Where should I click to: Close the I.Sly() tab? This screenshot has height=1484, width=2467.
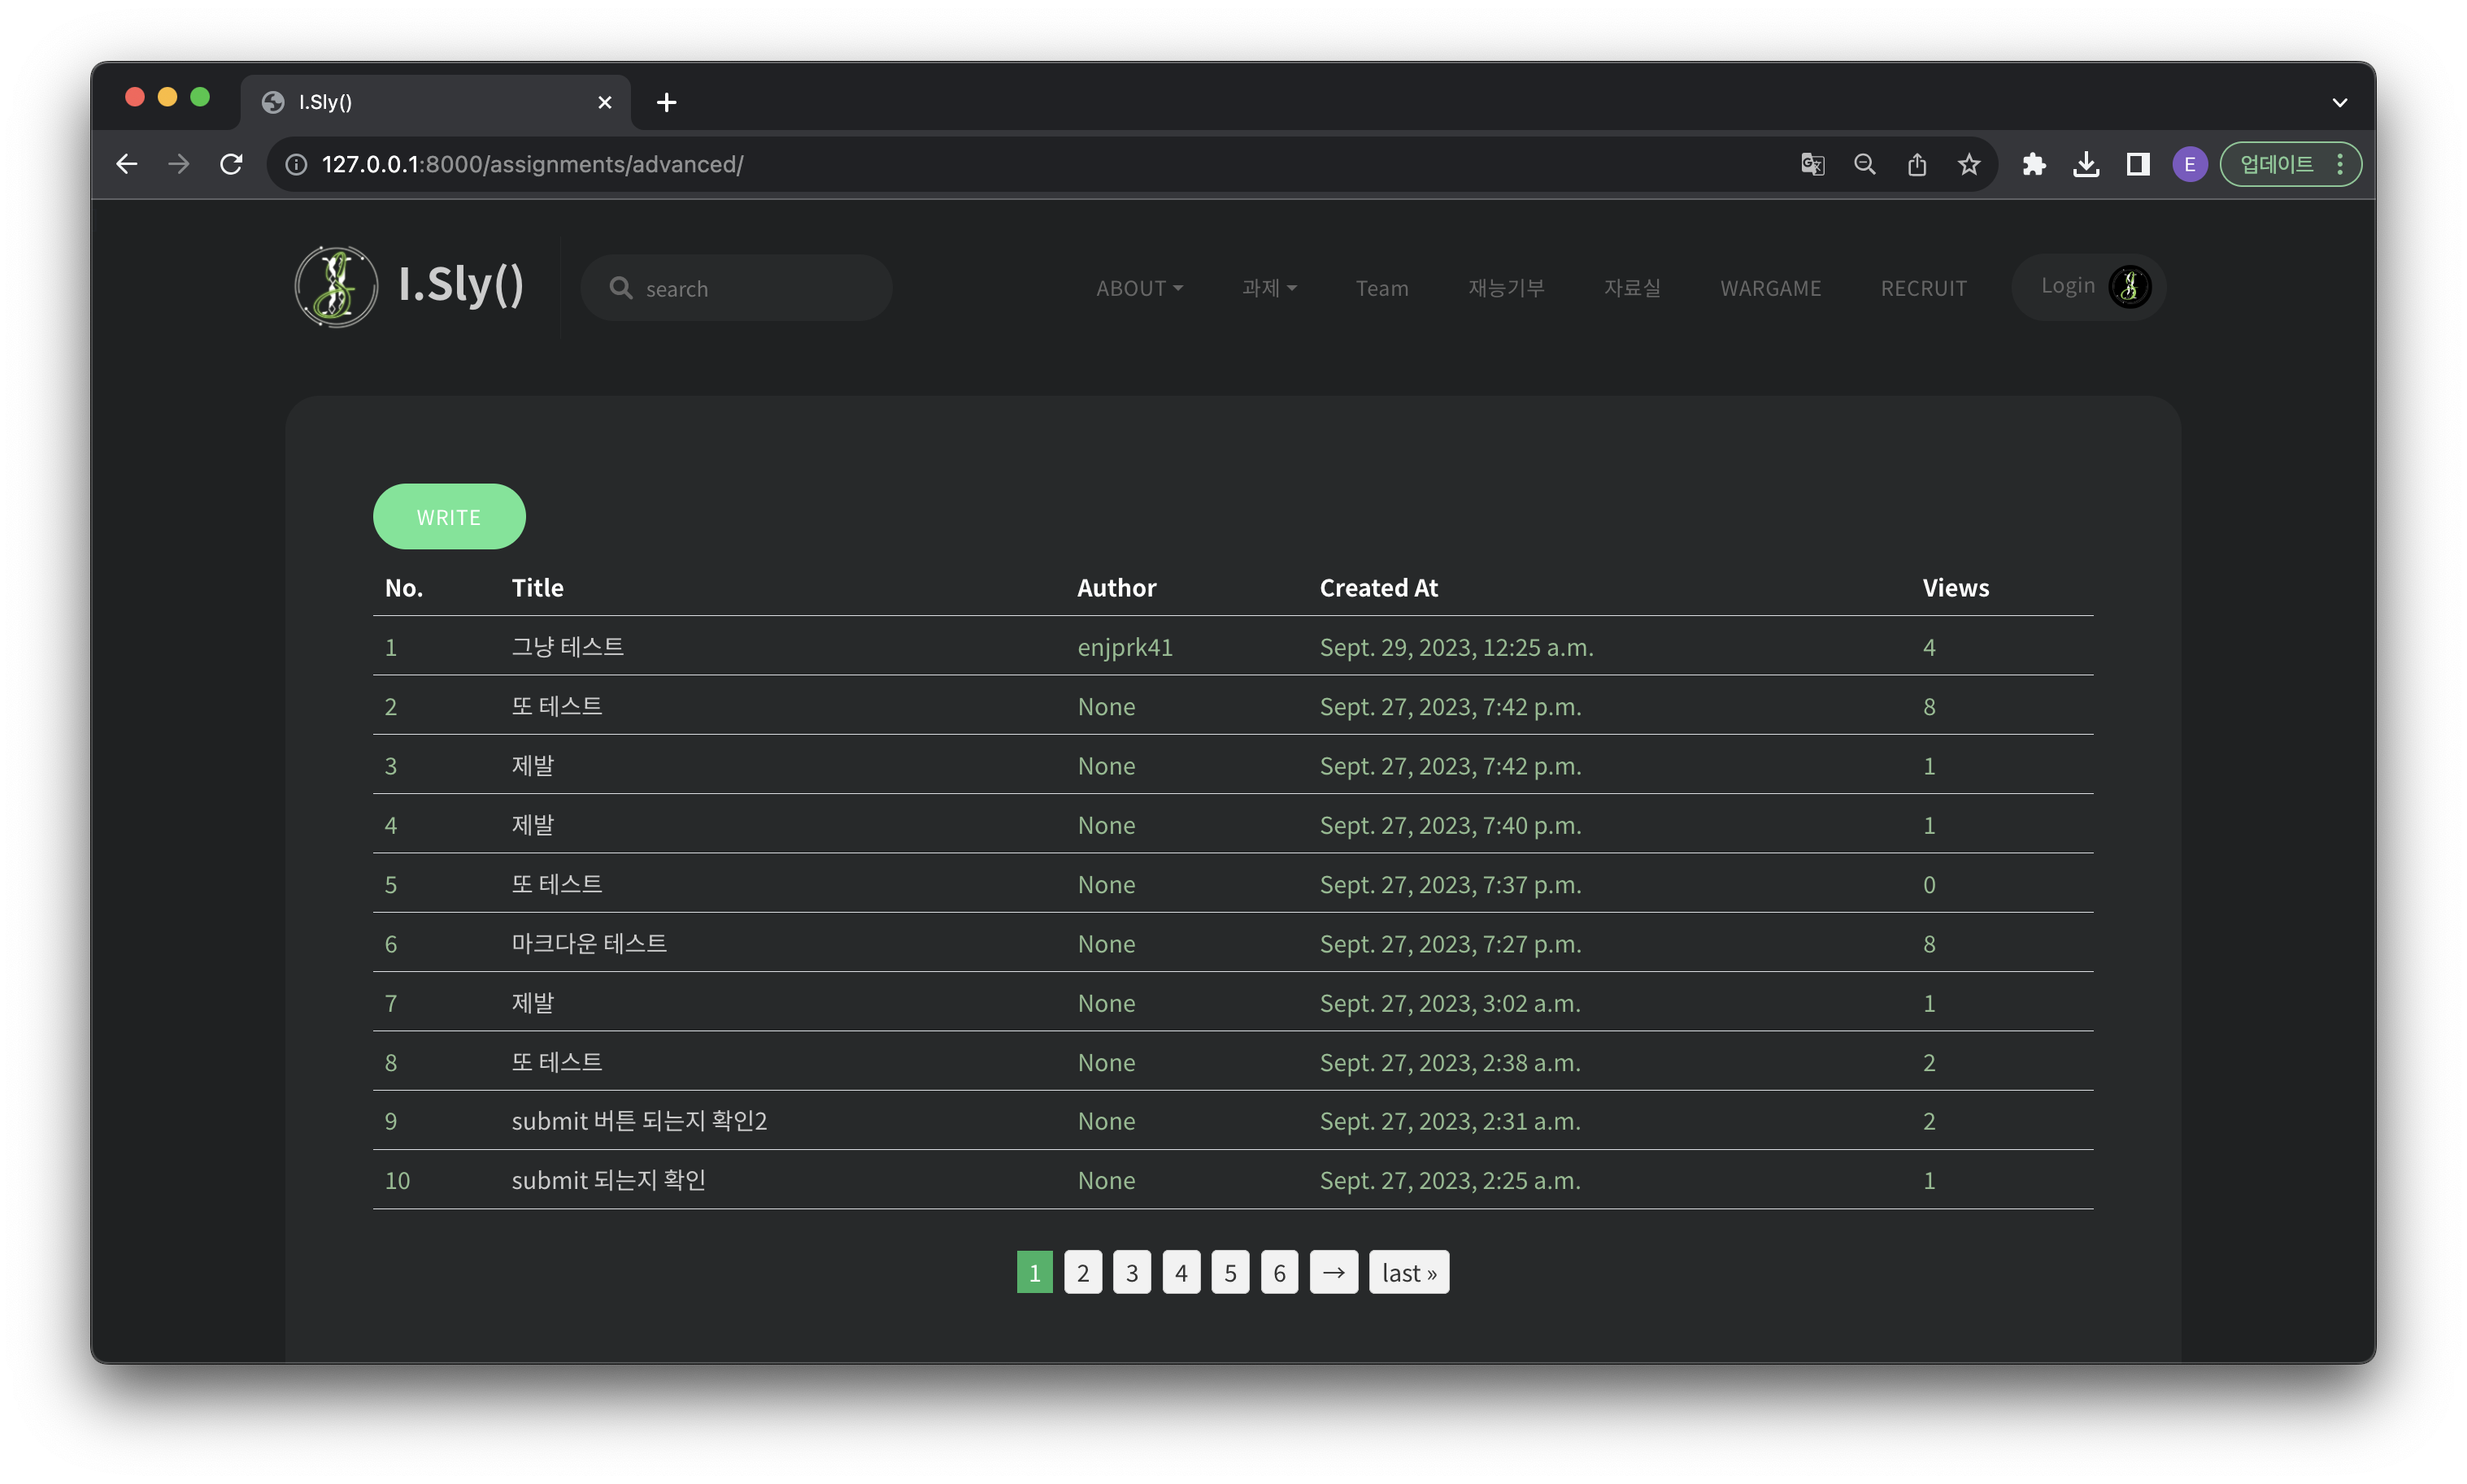(x=604, y=102)
